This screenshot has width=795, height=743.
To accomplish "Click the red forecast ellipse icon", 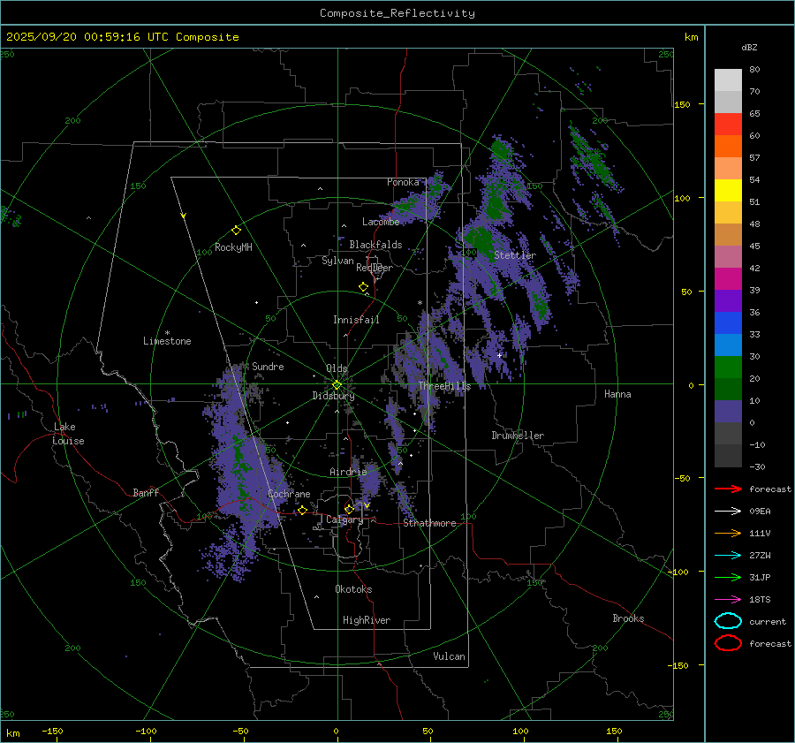I will coord(728,643).
